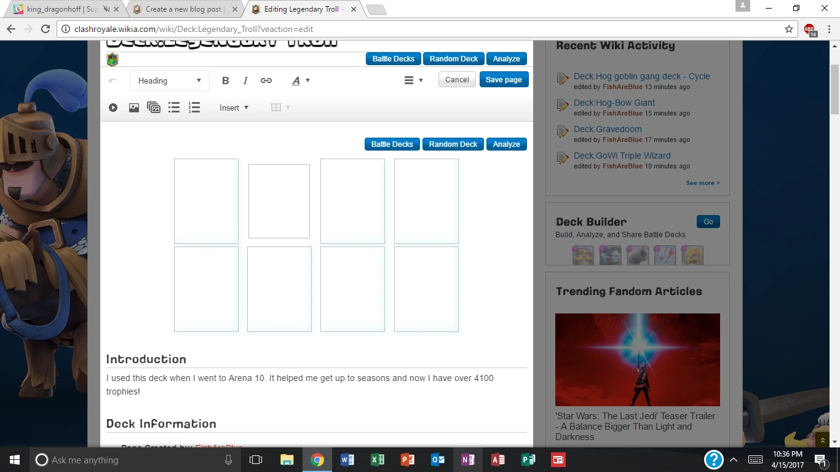Image resolution: width=840 pixels, height=472 pixels.
Task: Open the Chrome profile button in the title bar
Action: [743, 6]
